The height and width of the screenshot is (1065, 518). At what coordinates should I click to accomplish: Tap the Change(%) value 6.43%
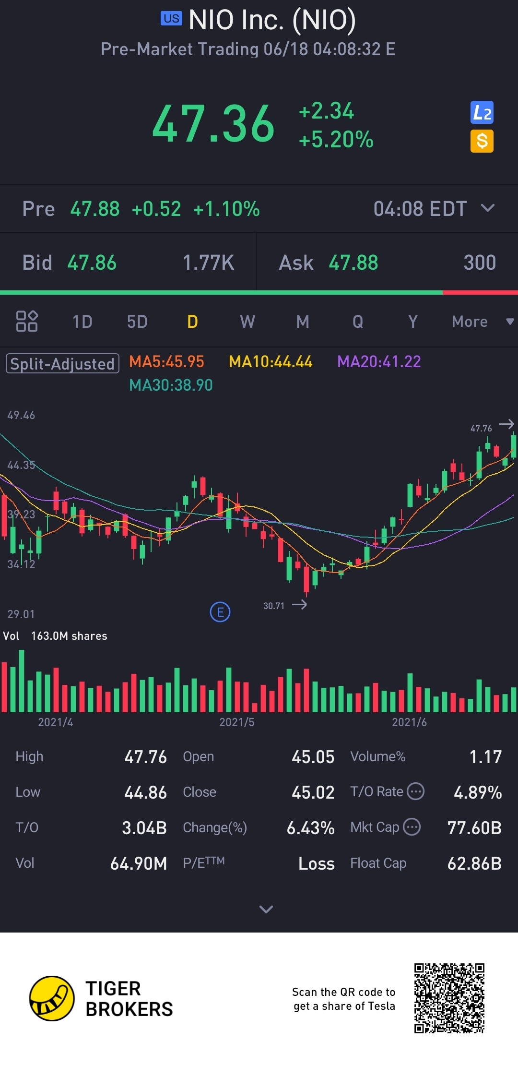[x=310, y=828]
